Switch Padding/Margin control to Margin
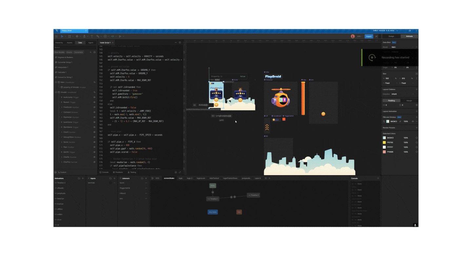 point(409,101)
